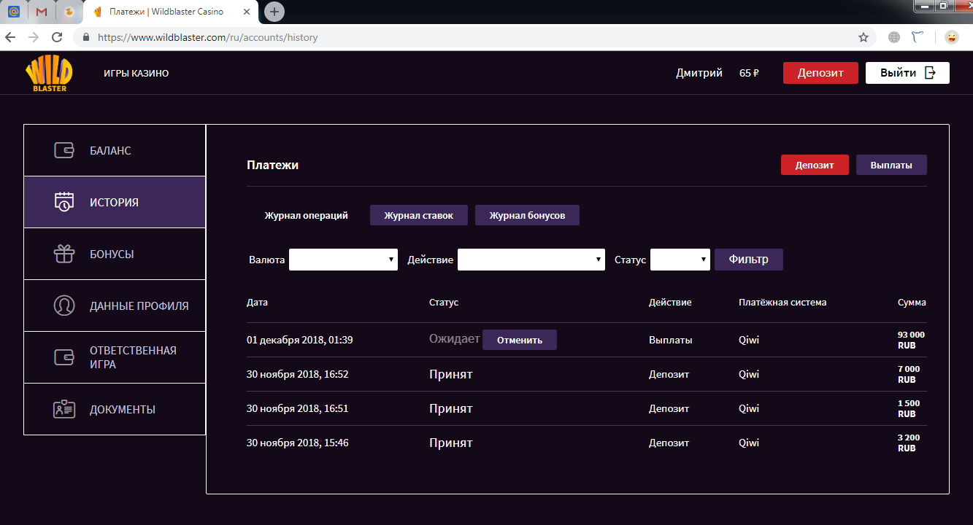This screenshot has width=973, height=525.
Task: Click the Платёжная система column header
Action: coord(782,302)
